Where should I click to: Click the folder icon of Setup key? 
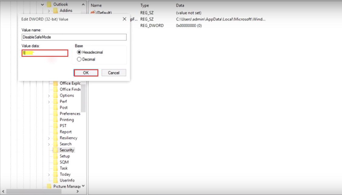point(56,156)
